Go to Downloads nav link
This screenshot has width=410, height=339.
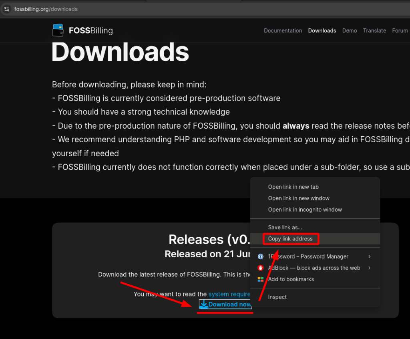click(x=322, y=30)
